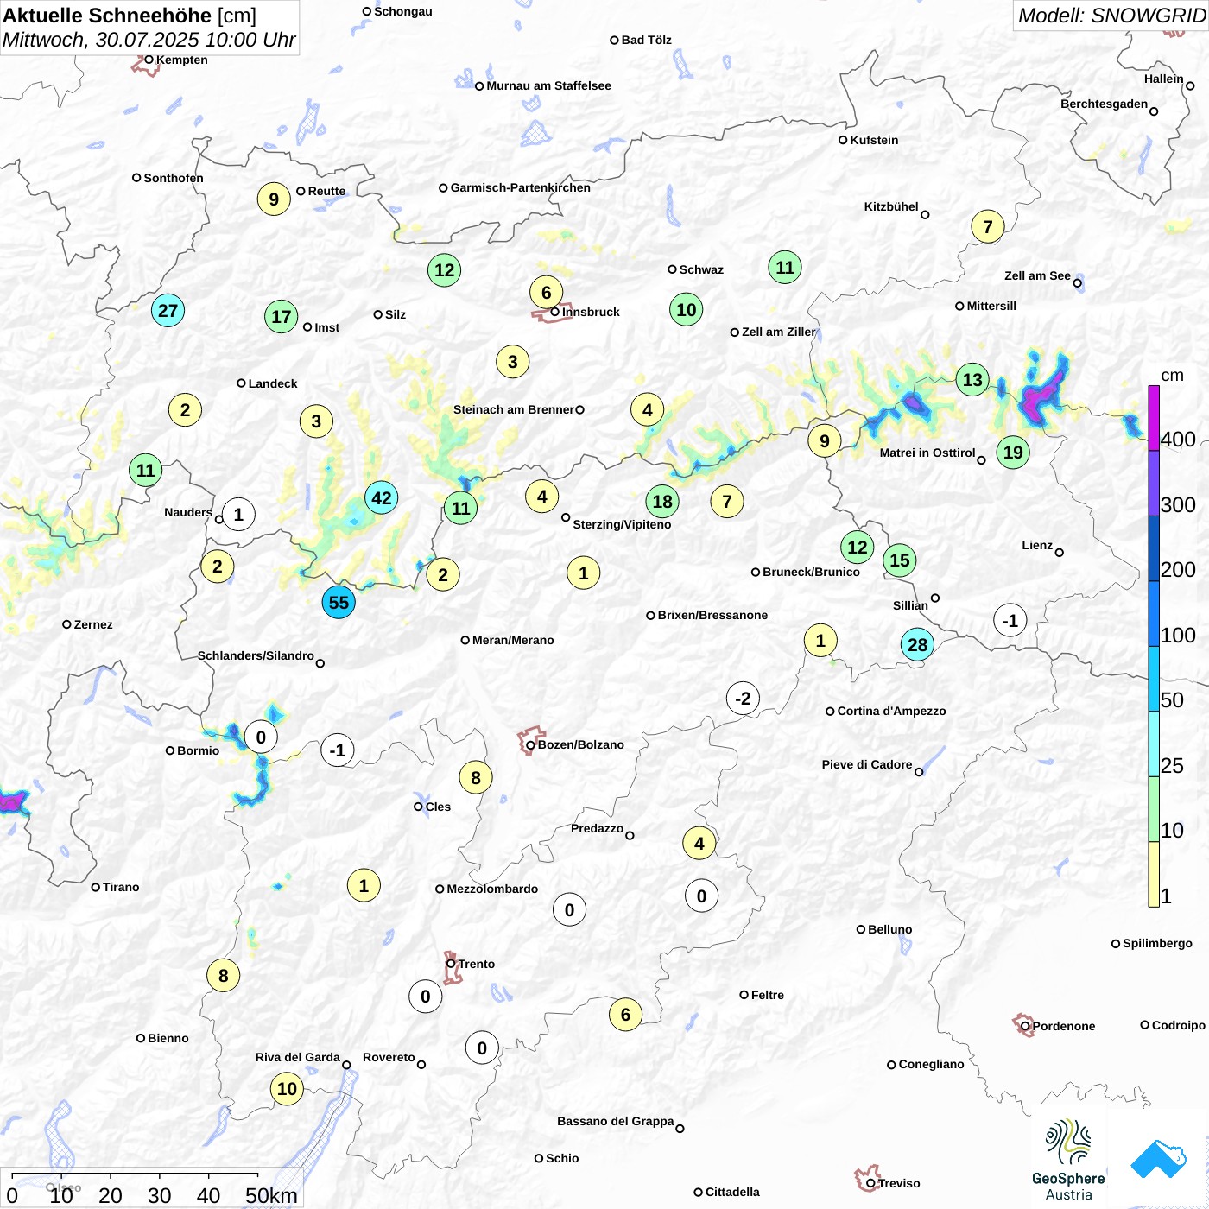Screen dimensions: 1209x1209
Task: Click the Trento city marker
Action: pos(451,964)
